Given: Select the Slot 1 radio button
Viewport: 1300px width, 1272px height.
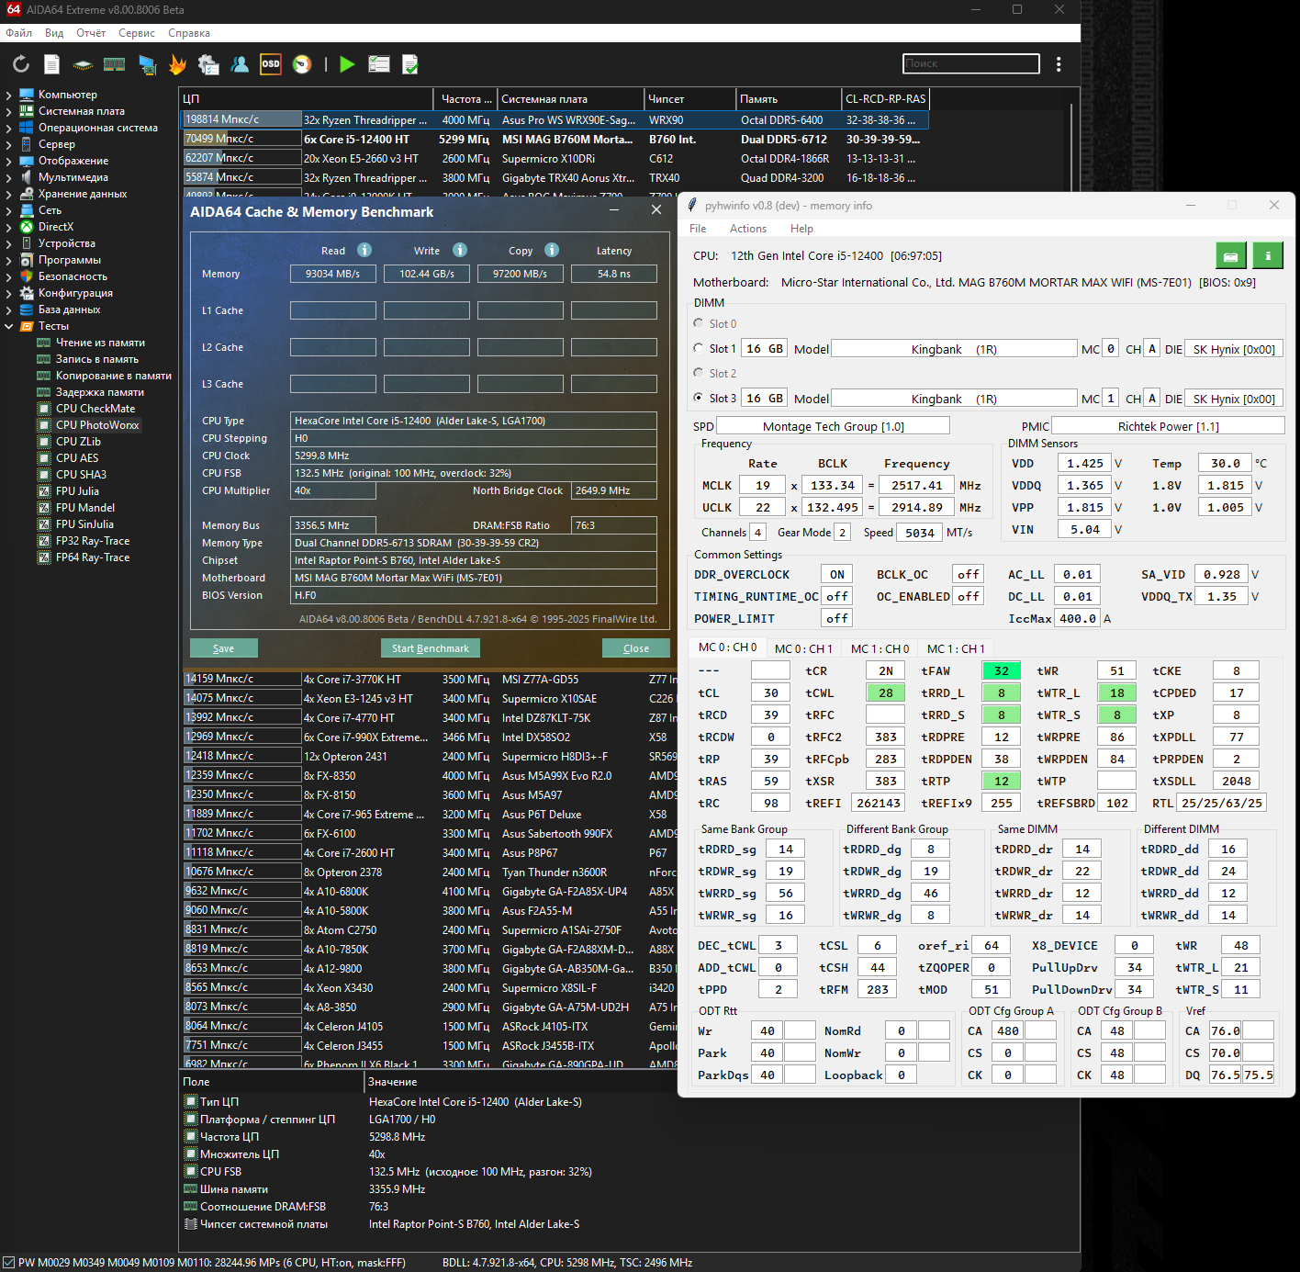Looking at the screenshot, I should pyautogui.click(x=699, y=349).
